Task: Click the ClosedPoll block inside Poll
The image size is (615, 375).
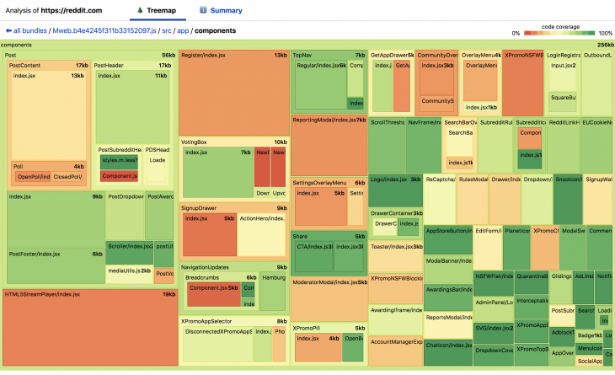Action: pyautogui.click(x=67, y=177)
